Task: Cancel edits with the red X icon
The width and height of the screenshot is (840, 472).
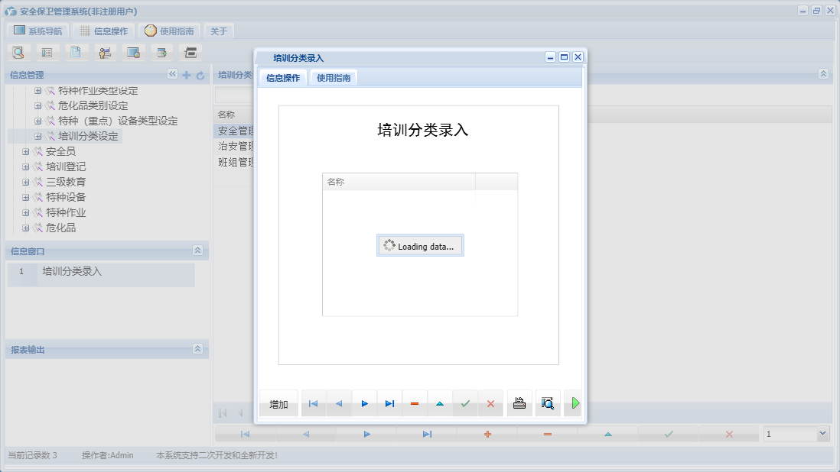Action: tap(490, 402)
